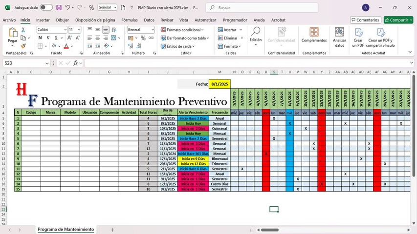Click the red font color A swatch
Image resolution: width=417 pixels, height=234 pixels.
click(66, 46)
